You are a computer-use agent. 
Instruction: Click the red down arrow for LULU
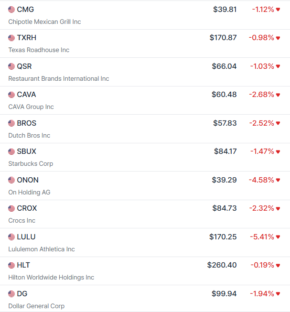tap(278, 237)
